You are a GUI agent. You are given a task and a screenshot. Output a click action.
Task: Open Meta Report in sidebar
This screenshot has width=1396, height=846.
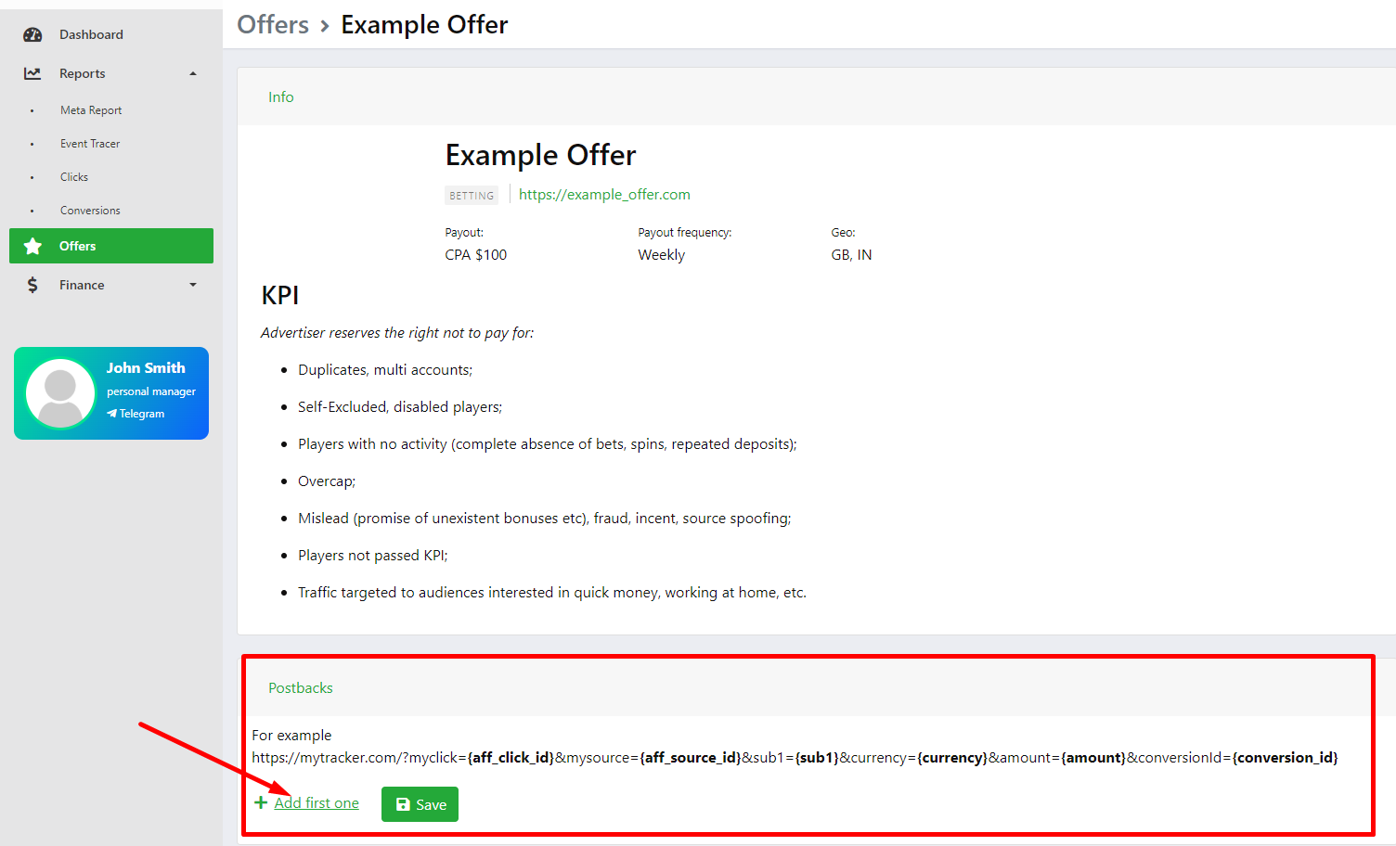(91, 110)
